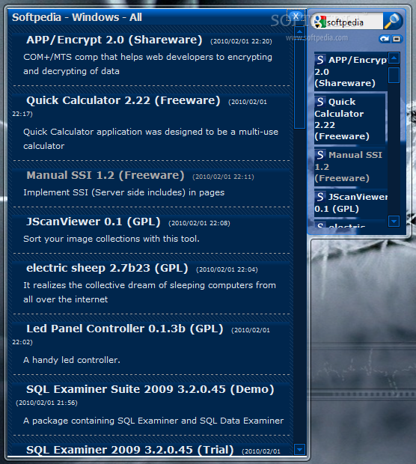Click the small window-size icon in gadget

[397, 39]
